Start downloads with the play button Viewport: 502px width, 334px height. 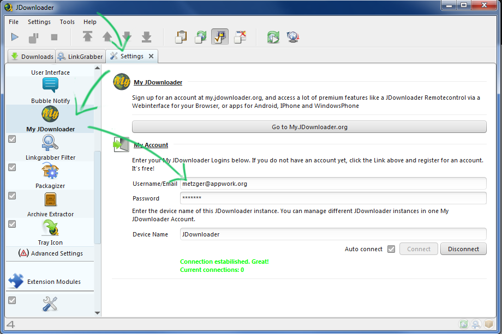click(x=15, y=37)
